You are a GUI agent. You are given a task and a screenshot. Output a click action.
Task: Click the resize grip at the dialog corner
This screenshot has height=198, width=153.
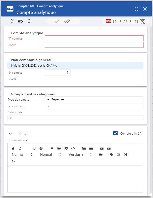click(150, 195)
